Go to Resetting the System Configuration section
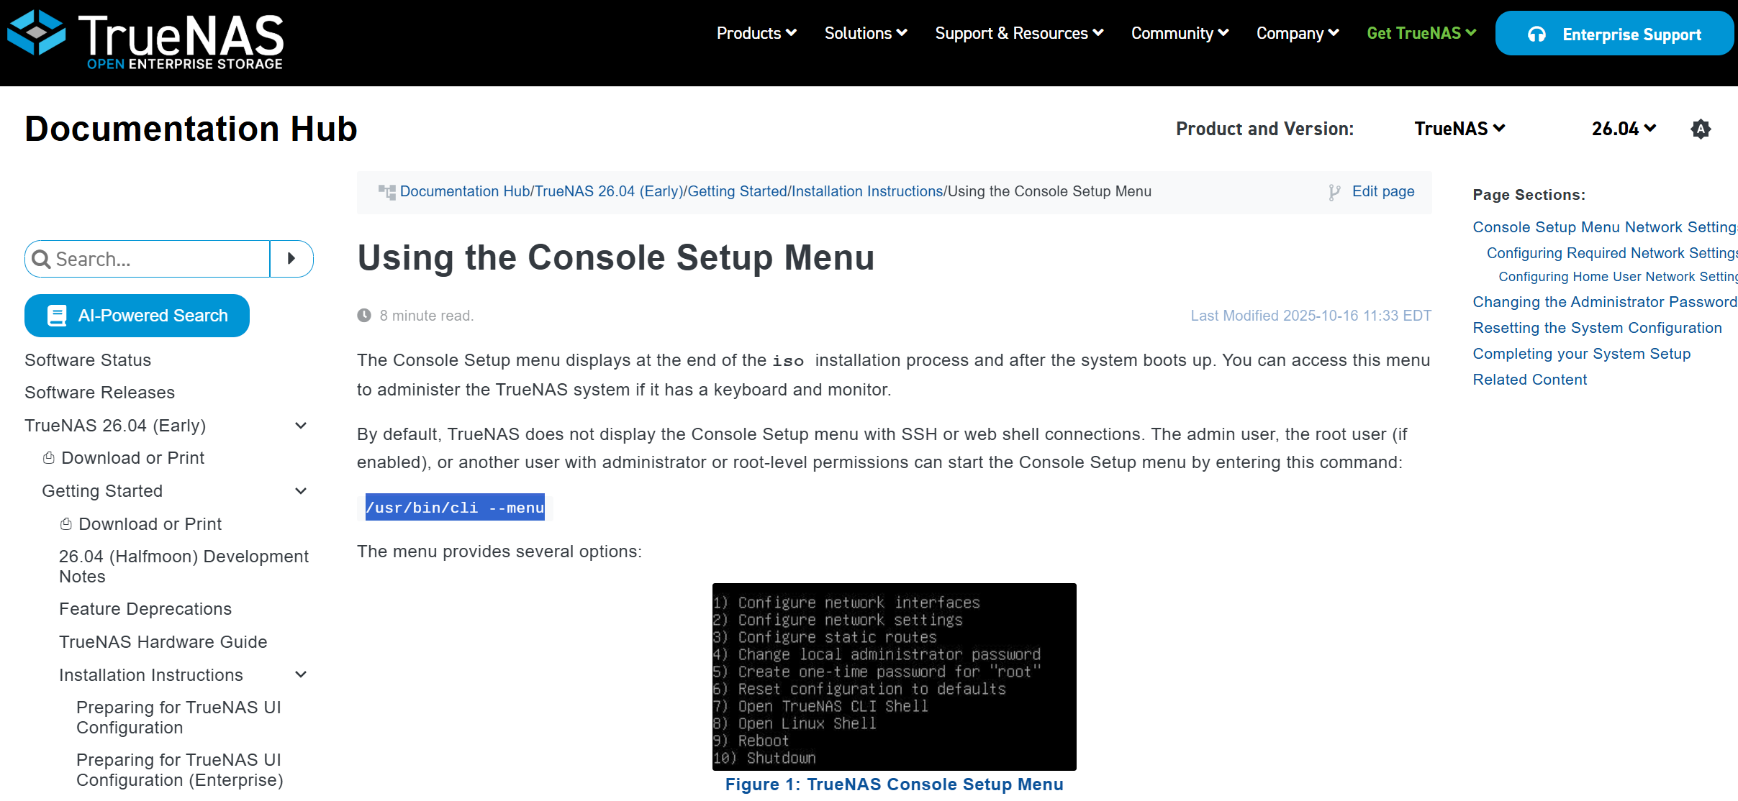Image resolution: width=1738 pixels, height=801 pixels. [x=1597, y=328]
